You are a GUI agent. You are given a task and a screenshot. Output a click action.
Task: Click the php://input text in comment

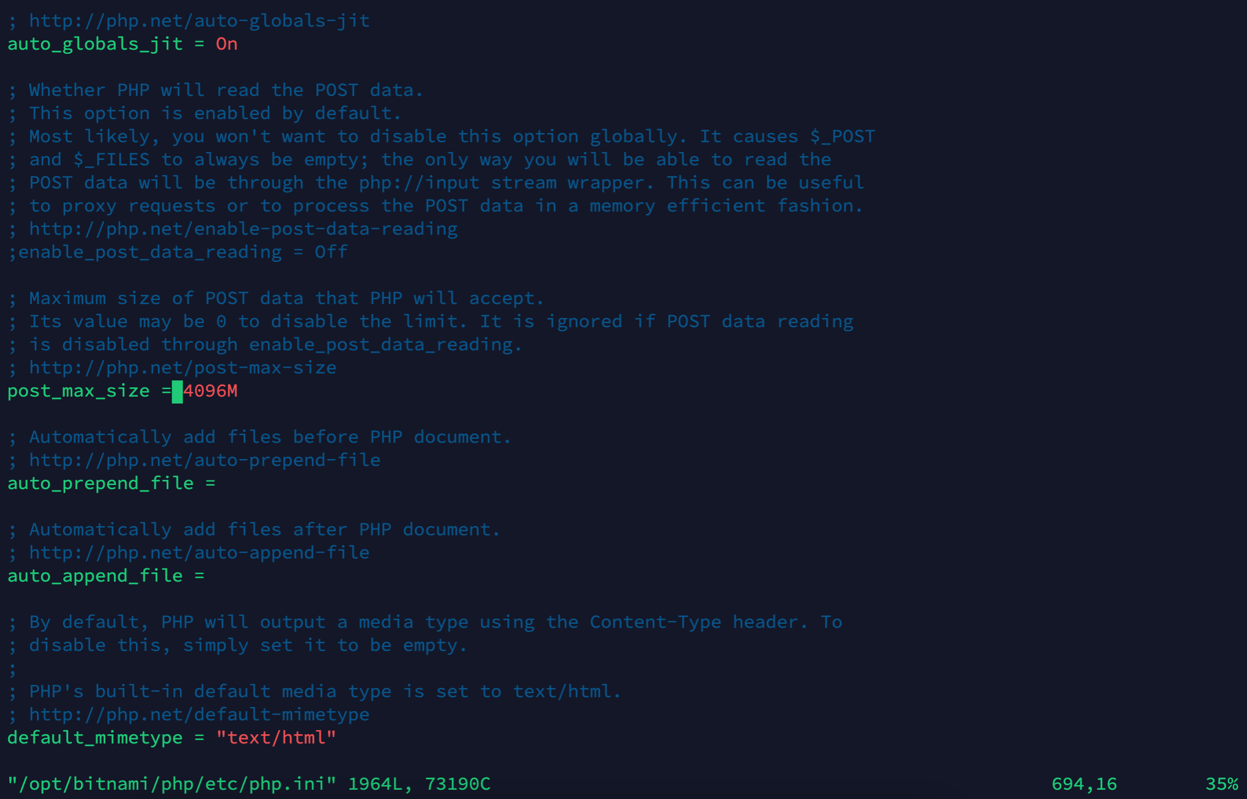pos(419,183)
